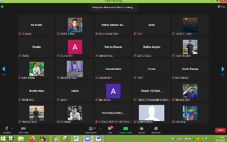
Task: Switch to Excel in taskbar
Action: click(x=77, y=139)
